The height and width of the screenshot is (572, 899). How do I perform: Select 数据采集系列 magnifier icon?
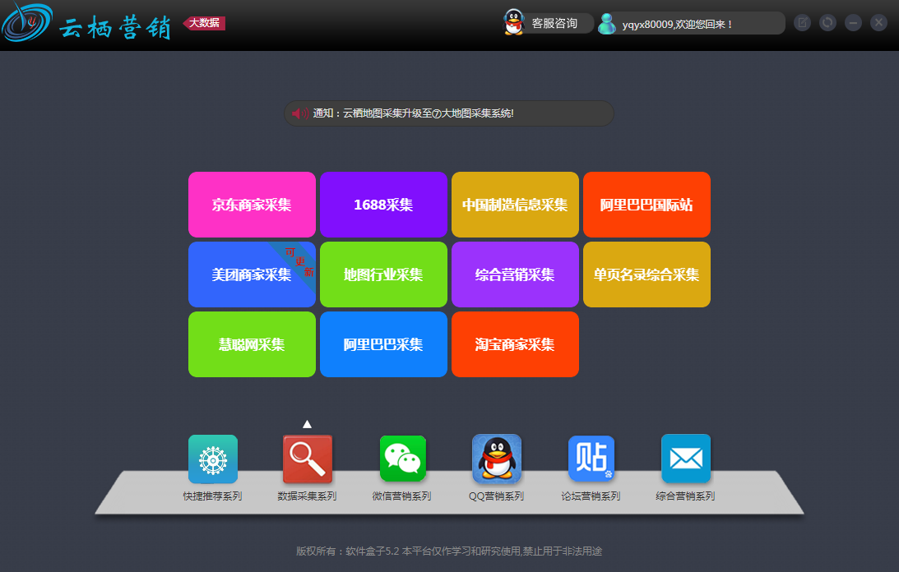[x=308, y=459]
